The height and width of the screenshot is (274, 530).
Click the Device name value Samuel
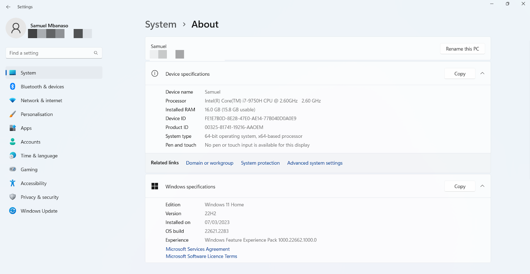coord(212,92)
